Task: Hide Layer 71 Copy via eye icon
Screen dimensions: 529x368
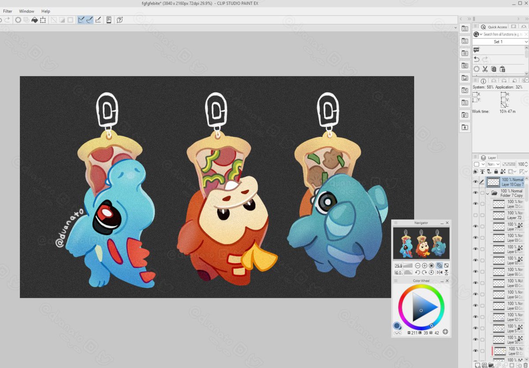Action: coord(476,227)
